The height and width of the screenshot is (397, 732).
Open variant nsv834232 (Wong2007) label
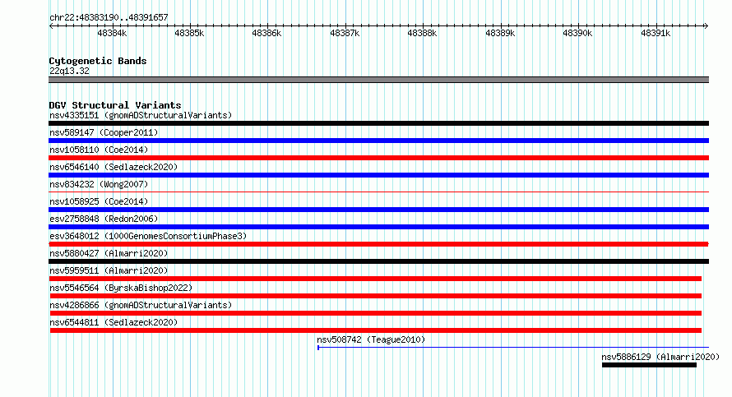[x=99, y=184]
